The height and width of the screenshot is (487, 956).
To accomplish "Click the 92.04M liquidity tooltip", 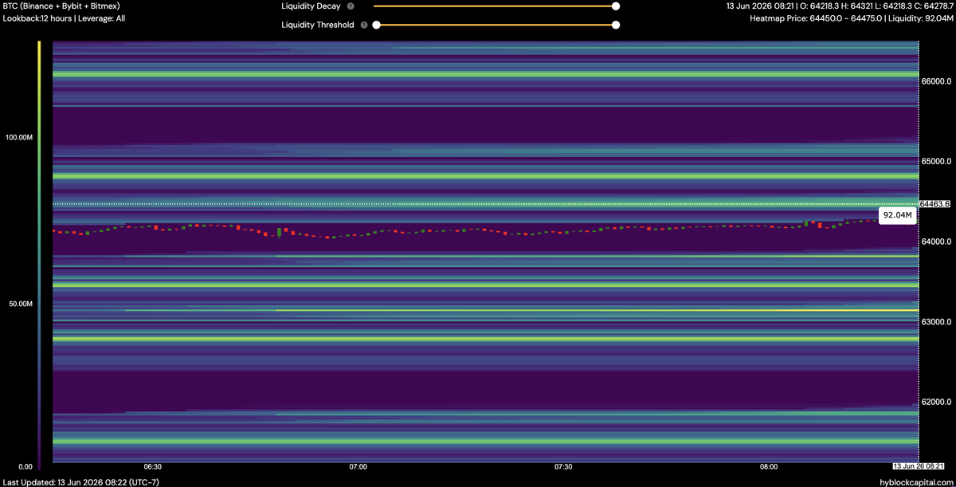I will coord(896,214).
